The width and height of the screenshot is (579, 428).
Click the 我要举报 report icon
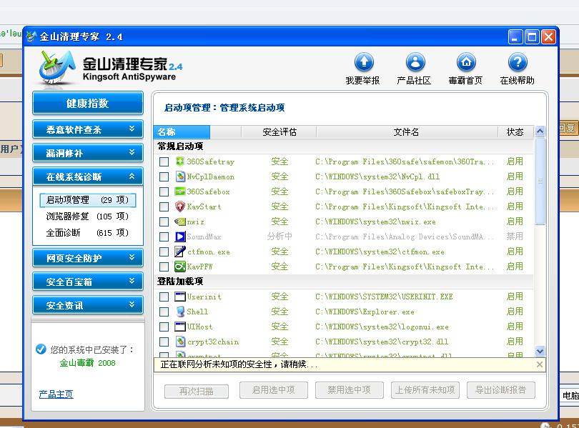point(363,62)
